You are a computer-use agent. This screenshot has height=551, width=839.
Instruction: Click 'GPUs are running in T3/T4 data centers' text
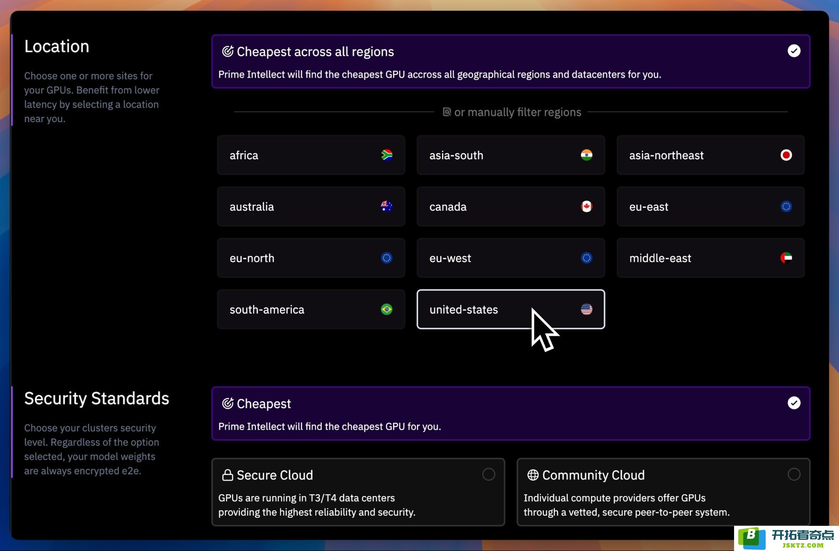pos(306,498)
